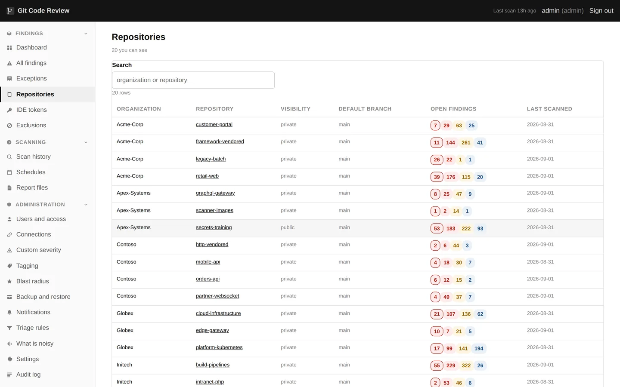This screenshot has width=620, height=387.
Task: Click the Dashboard icon in sidebar
Action: pos(9,48)
